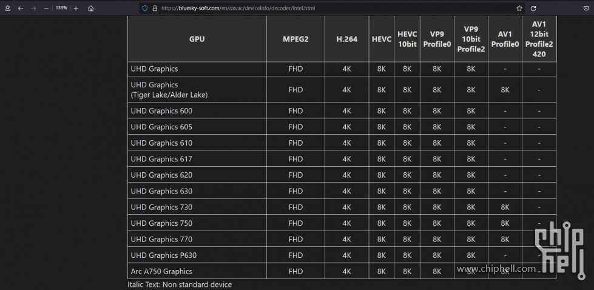
Task: Click HEVC 10bit 8K in UHD Graphics 750 row
Action: [407, 223]
